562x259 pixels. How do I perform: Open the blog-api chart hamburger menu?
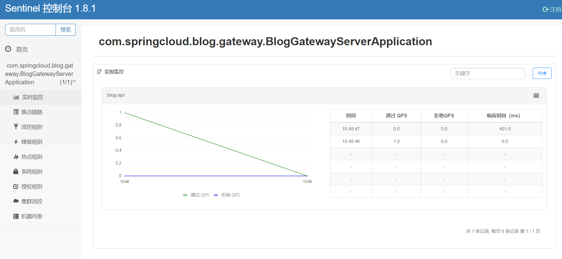click(536, 96)
